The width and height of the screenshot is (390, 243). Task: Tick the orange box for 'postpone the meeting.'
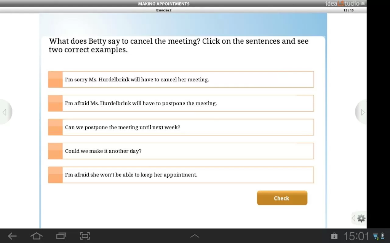pyautogui.click(x=56, y=103)
